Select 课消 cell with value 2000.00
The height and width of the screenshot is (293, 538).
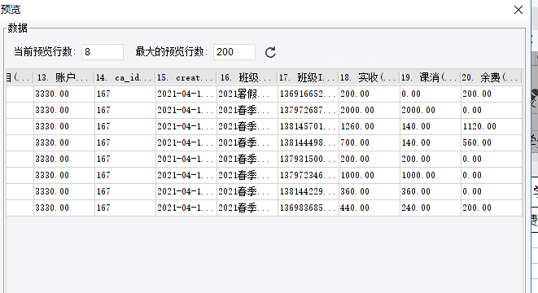pyautogui.click(x=431, y=110)
